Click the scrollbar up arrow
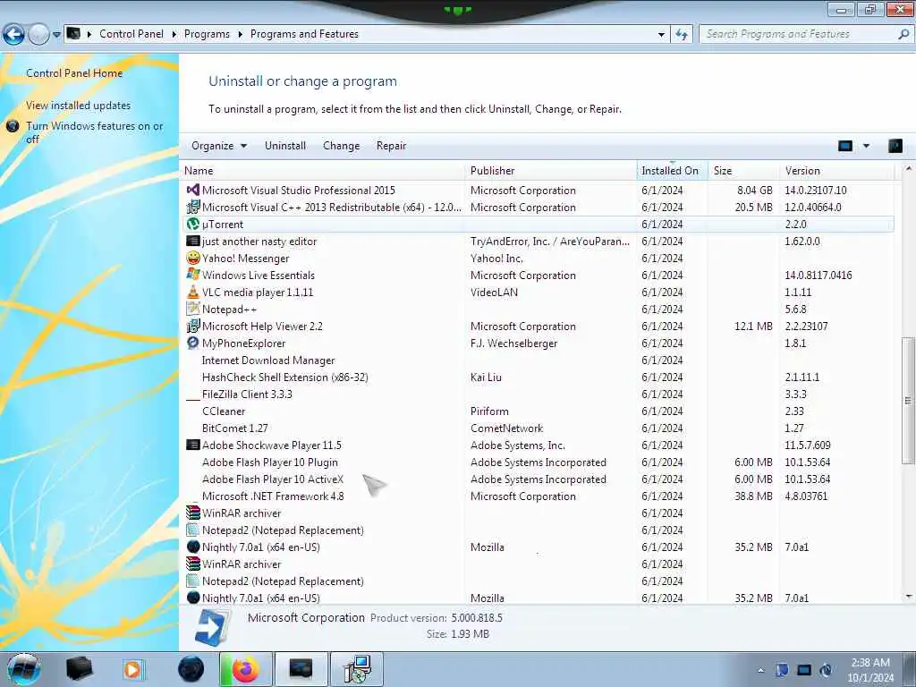Image resolution: width=916 pixels, height=687 pixels. tap(908, 168)
